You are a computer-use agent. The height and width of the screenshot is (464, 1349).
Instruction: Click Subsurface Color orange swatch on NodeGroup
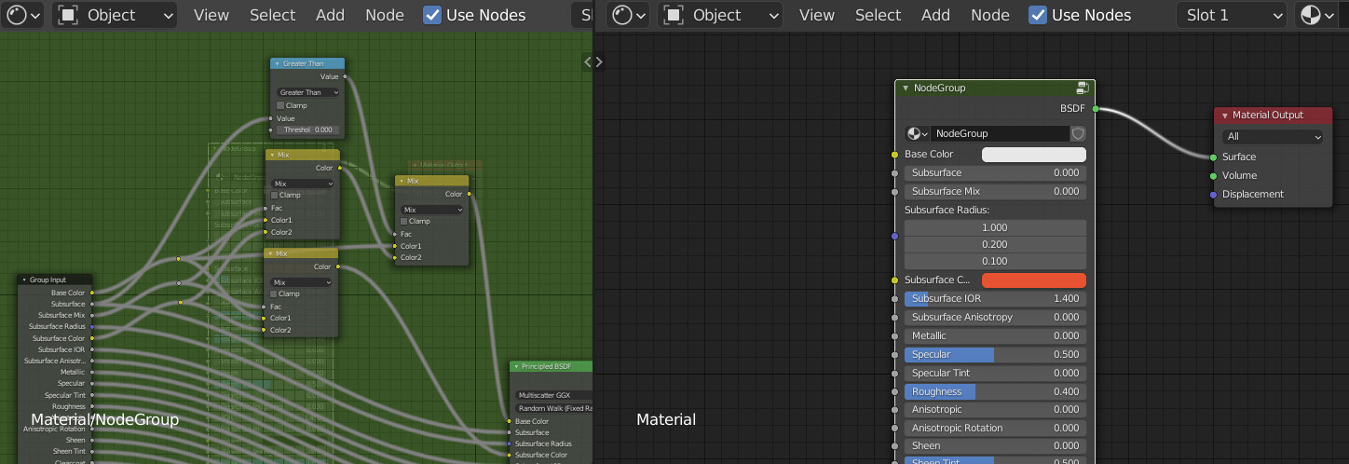pos(1034,280)
